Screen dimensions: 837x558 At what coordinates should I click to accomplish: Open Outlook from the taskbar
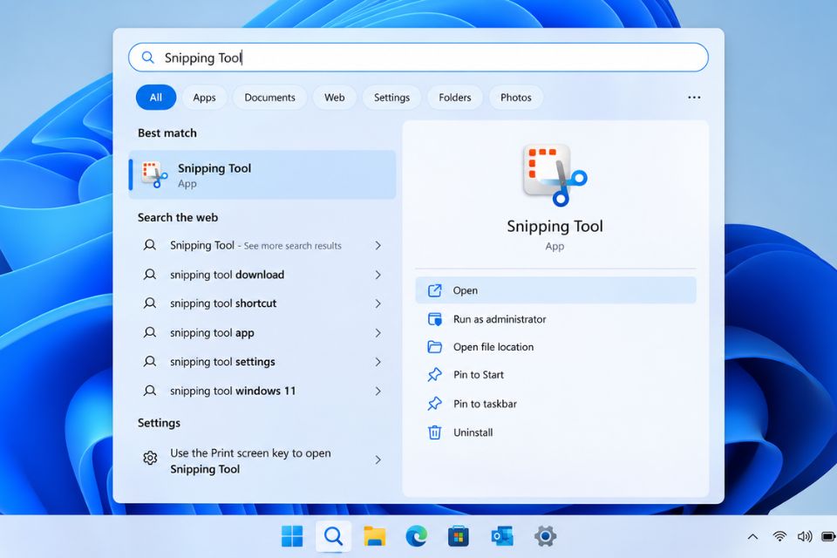click(502, 536)
